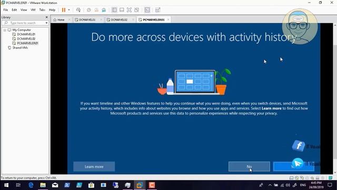Open the snapshot manager toolbar icon
Screen dimensions: 337x190
pyautogui.click(x=104, y=10)
